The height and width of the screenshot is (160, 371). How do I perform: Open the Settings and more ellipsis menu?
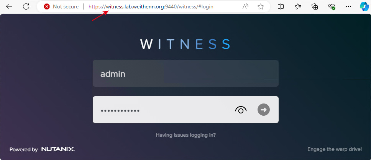pos(348,6)
